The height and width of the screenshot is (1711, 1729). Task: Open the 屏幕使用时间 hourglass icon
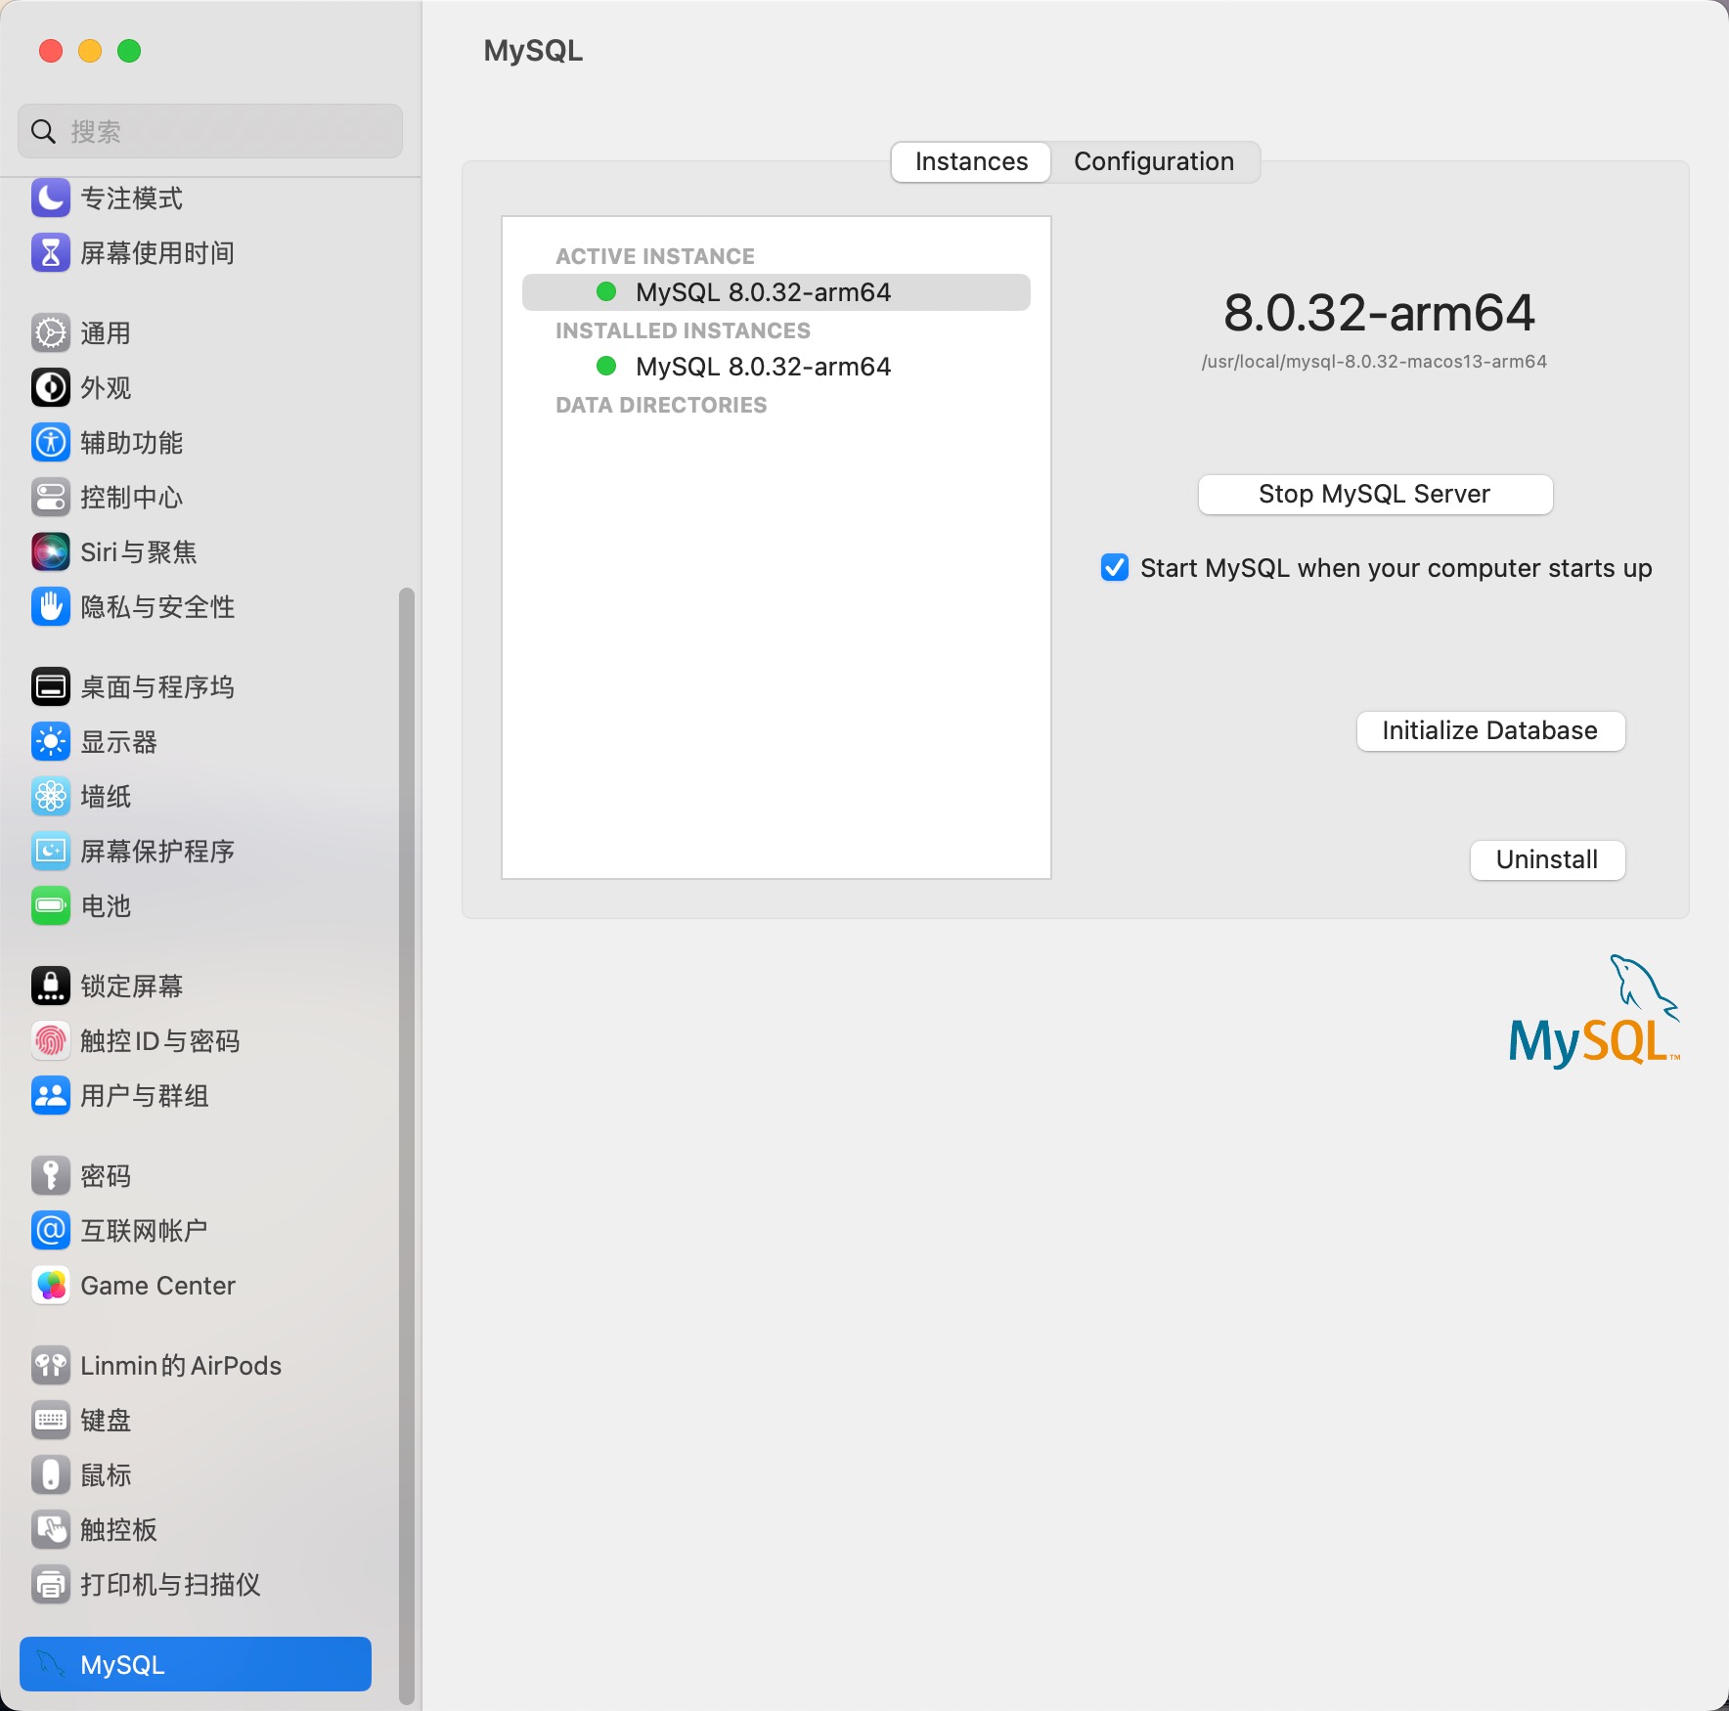(51, 253)
